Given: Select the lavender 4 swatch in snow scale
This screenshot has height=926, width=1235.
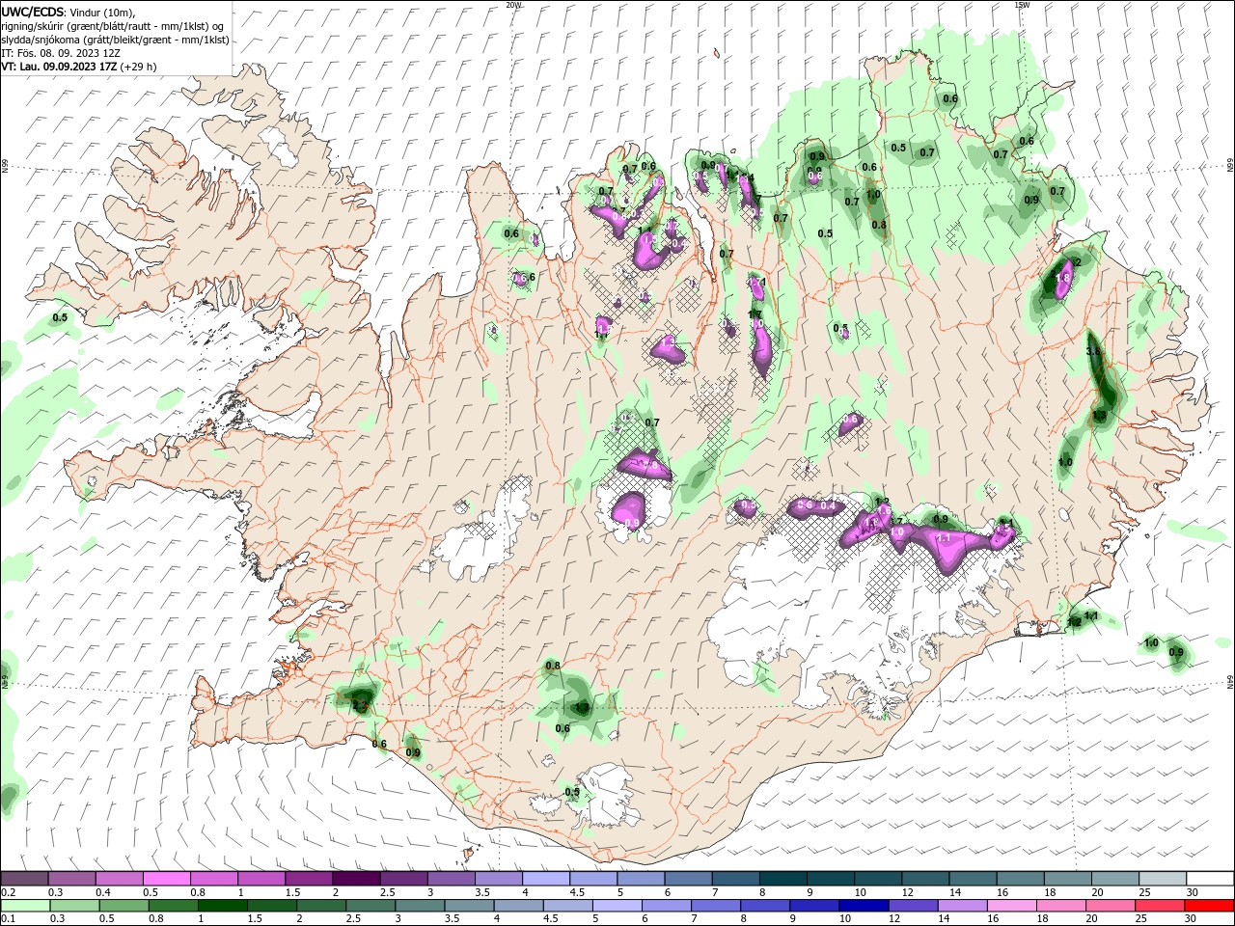Looking at the screenshot, I should pyautogui.click(x=546, y=879).
